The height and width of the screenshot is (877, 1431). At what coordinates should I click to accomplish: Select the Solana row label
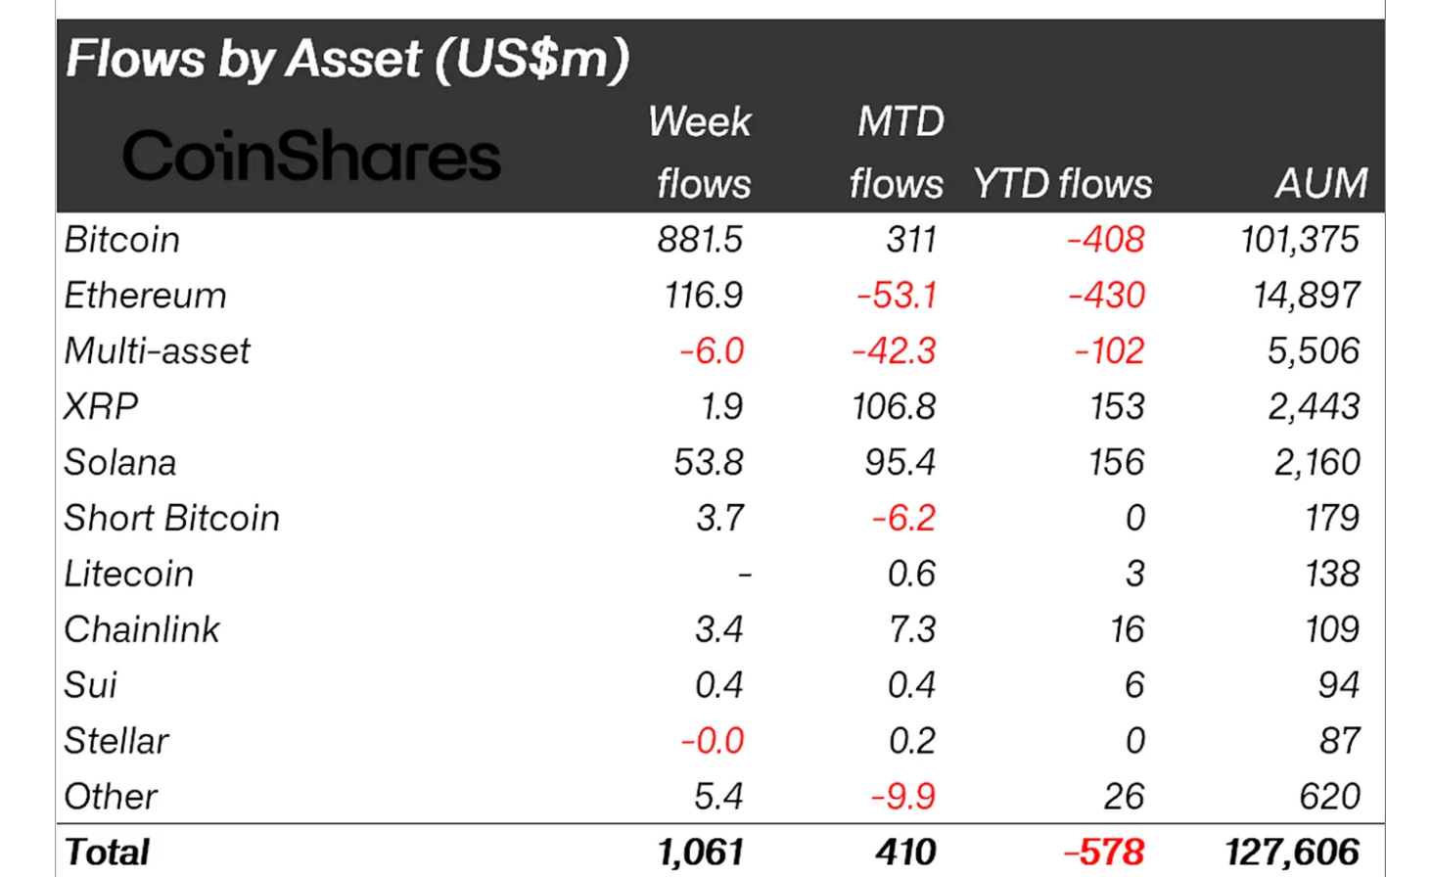[x=120, y=462]
